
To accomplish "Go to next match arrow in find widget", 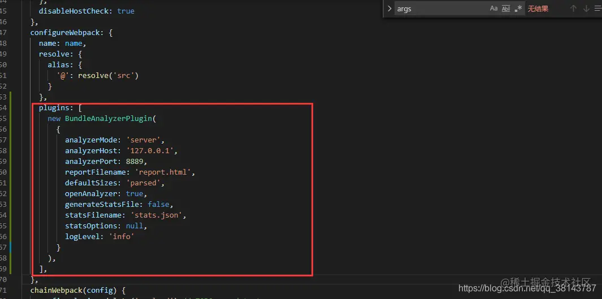I will (x=586, y=8).
